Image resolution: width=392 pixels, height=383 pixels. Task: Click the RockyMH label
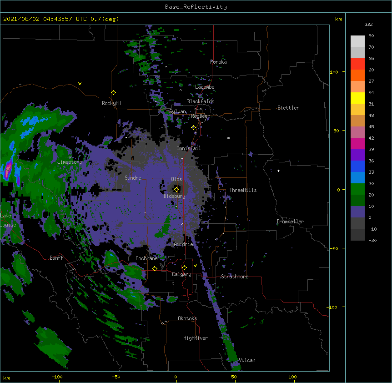tap(111, 103)
